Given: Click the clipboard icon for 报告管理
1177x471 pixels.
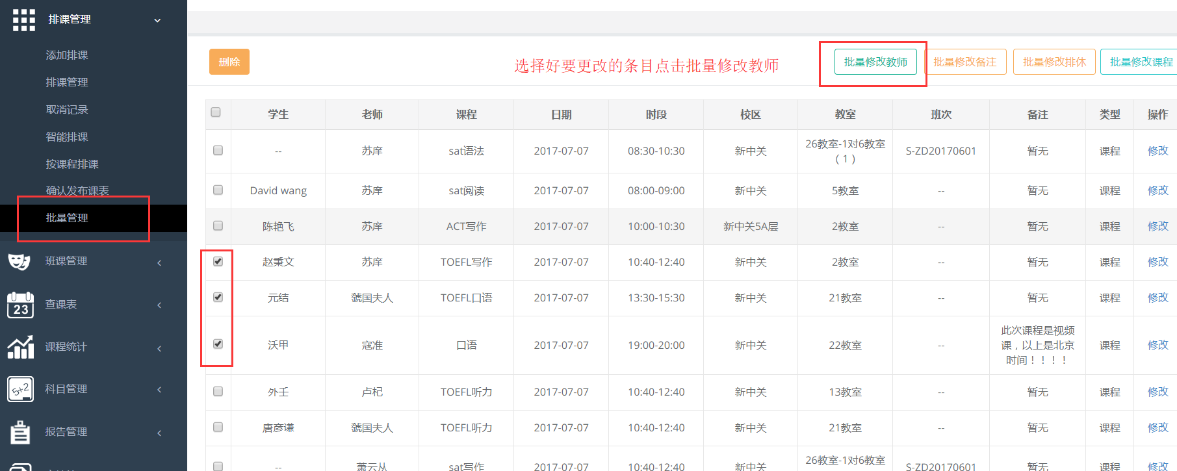Looking at the screenshot, I should click(20, 432).
